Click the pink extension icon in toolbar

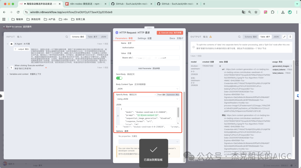(266, 12)
